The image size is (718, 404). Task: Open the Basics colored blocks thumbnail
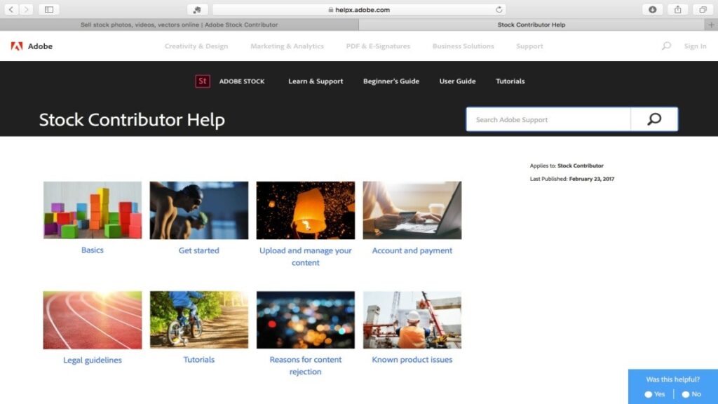93,210
